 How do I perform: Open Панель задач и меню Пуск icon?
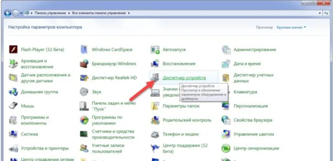(84, 106)
